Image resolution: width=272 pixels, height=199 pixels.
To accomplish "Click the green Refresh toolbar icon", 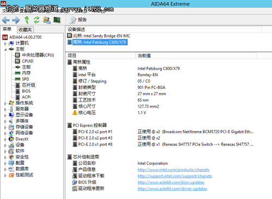I will (36, 20).
